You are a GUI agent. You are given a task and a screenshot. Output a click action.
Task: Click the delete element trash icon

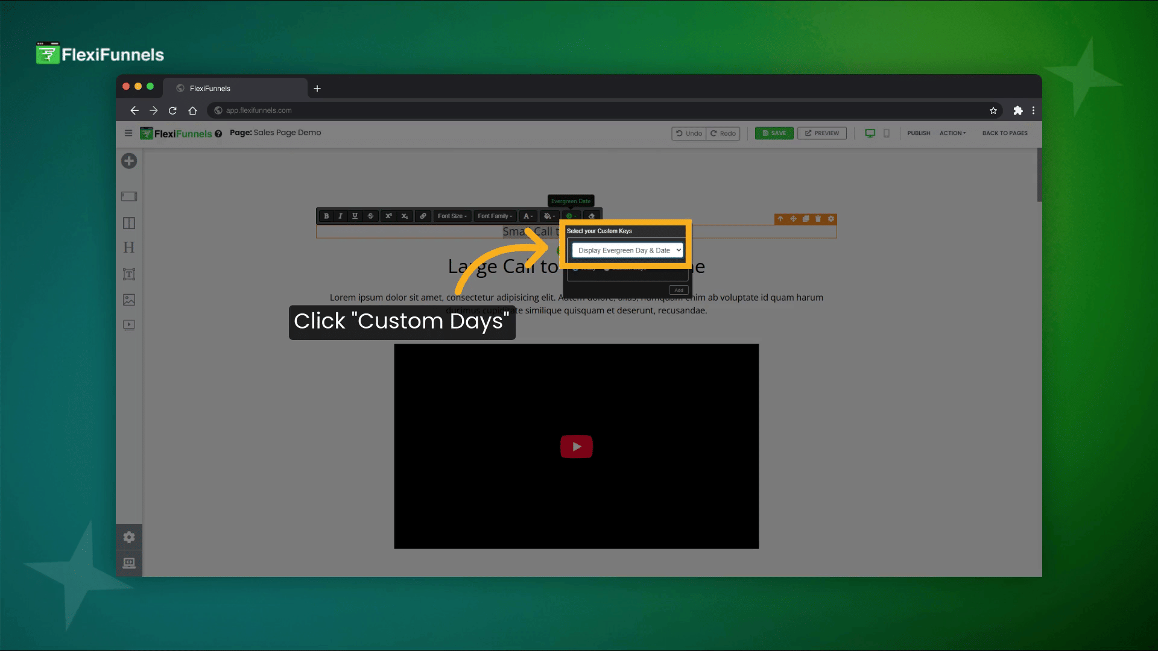818,219
